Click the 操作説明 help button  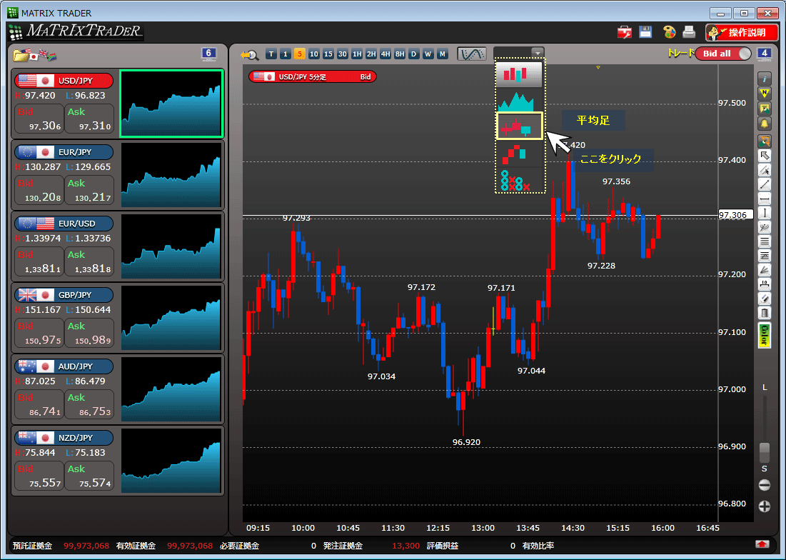tap(742, 33)
